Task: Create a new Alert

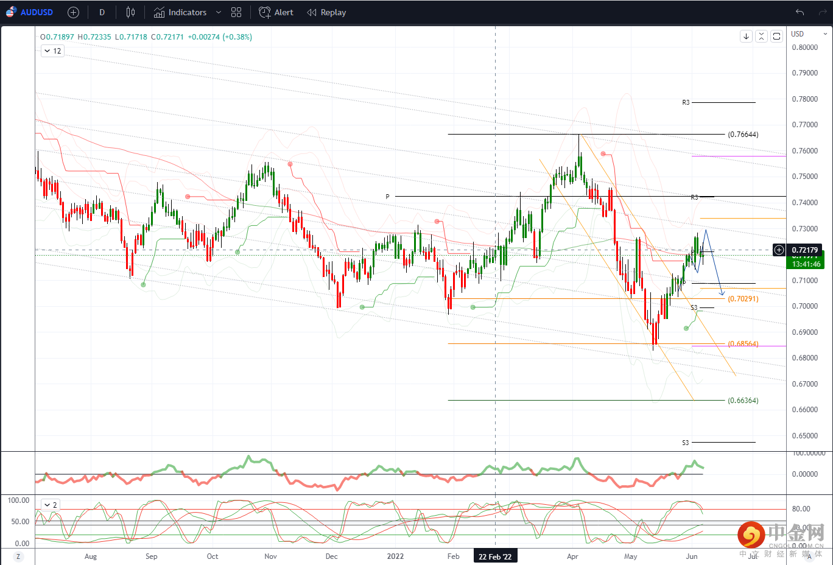Action: point(276,12)
